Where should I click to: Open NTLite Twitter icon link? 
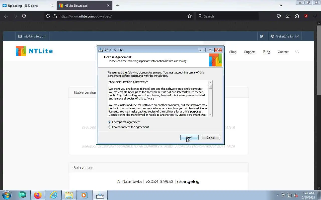[x=262, y=36]
